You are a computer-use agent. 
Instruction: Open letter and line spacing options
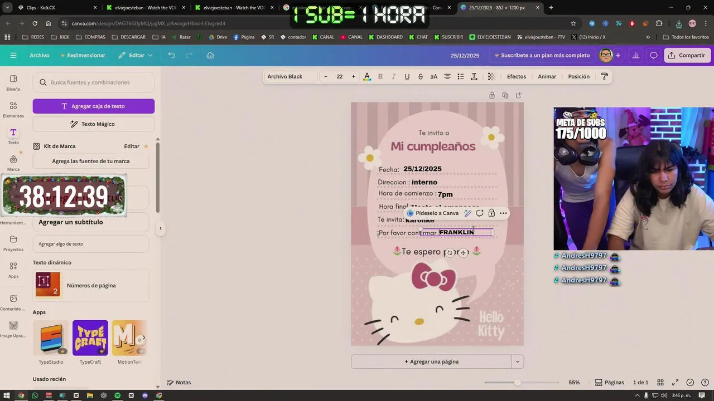(x=474, y=76)
